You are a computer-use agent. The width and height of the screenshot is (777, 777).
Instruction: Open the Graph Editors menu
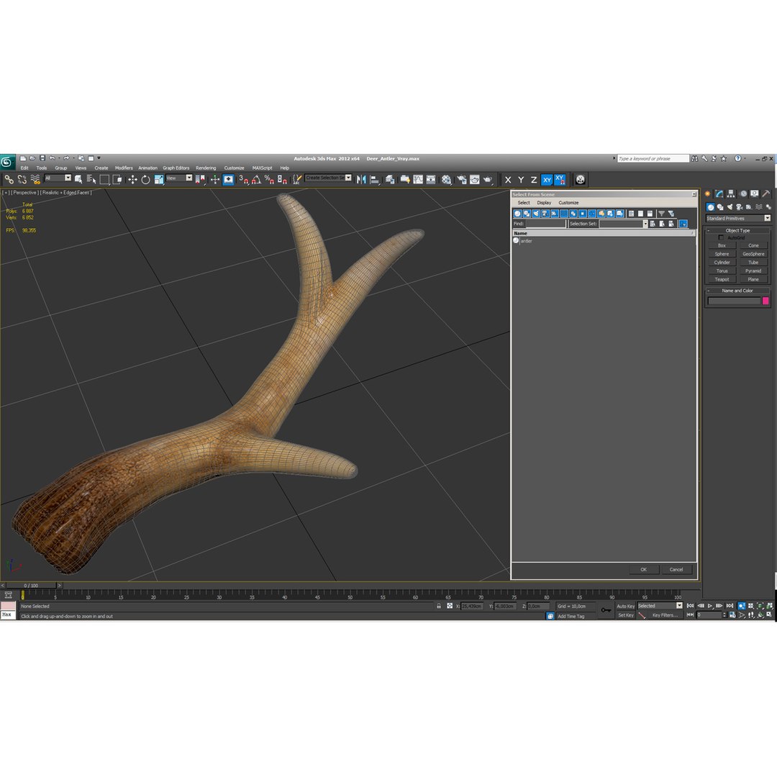click(176, 168)
